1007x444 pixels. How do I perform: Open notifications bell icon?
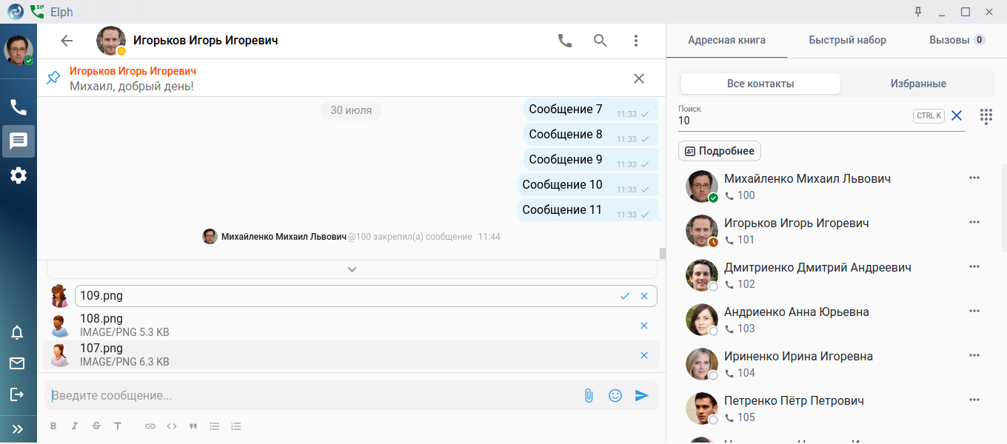pyautogui.click(x=17, y=332)
